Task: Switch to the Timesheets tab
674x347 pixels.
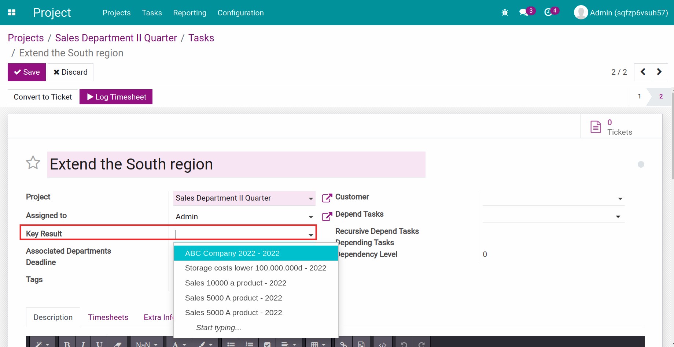Action: point(108,317)
